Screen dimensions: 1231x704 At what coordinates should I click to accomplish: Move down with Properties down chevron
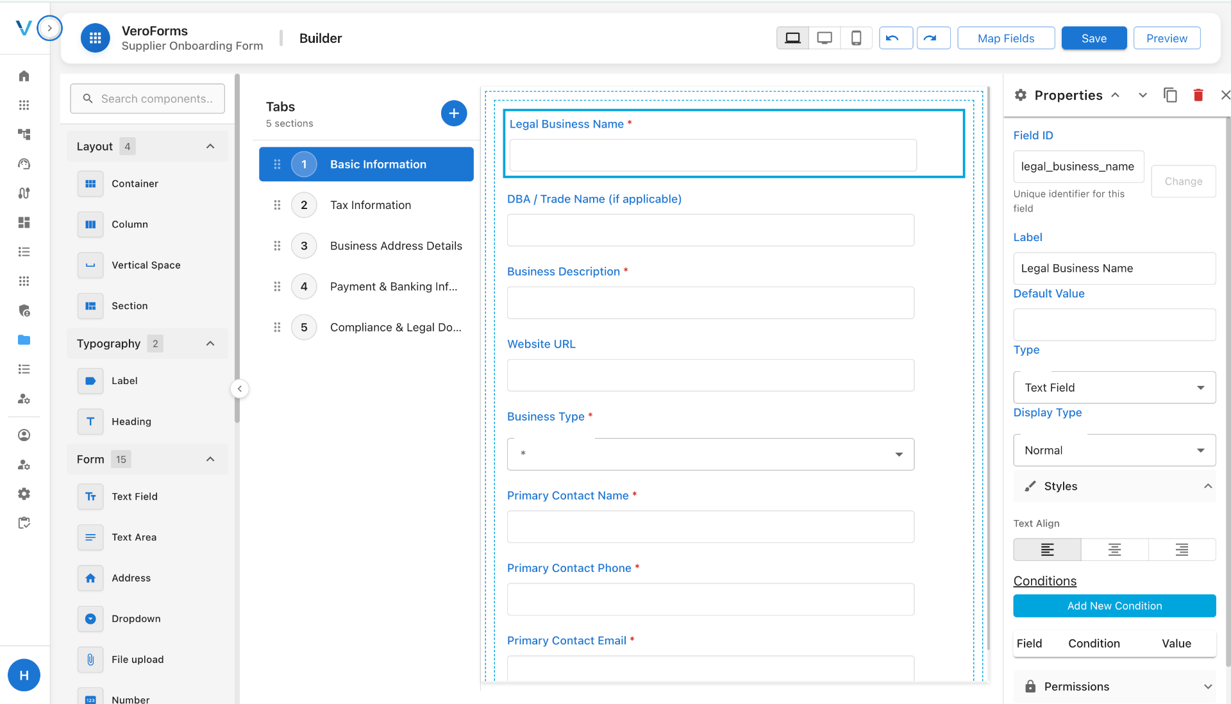point(1142,95)
